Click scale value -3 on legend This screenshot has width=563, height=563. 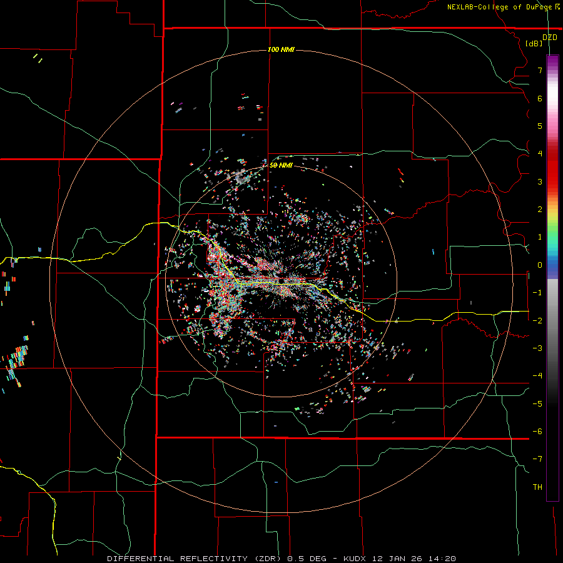point(537,348)
